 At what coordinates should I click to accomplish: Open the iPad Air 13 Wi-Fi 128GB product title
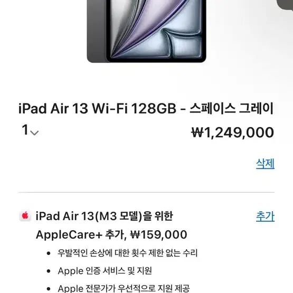tap(146, 108)
